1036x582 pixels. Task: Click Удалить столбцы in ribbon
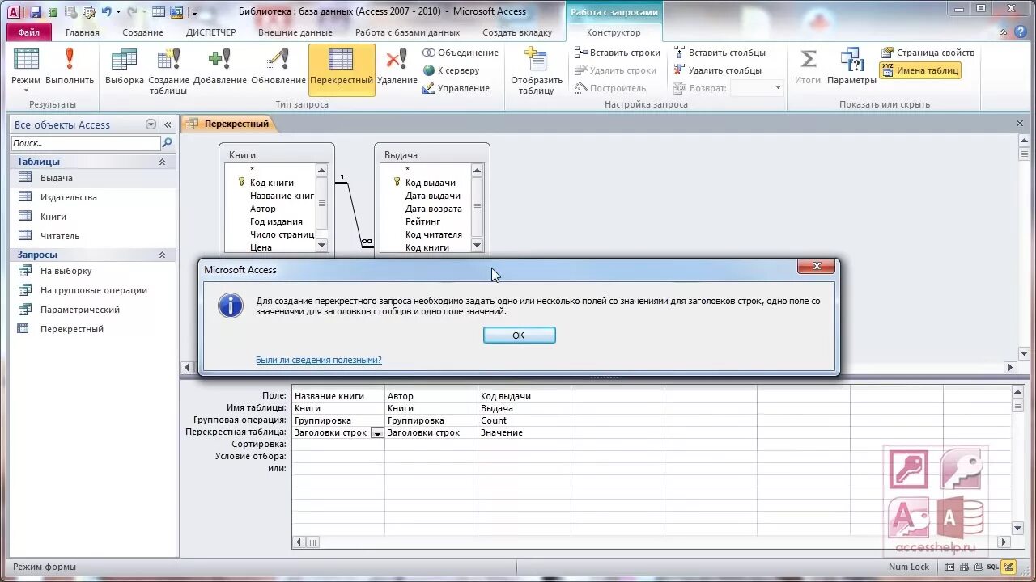tap(719, 70)
